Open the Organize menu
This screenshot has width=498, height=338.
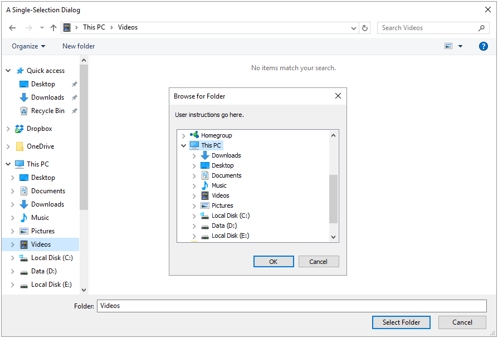[x=28, y=46]
